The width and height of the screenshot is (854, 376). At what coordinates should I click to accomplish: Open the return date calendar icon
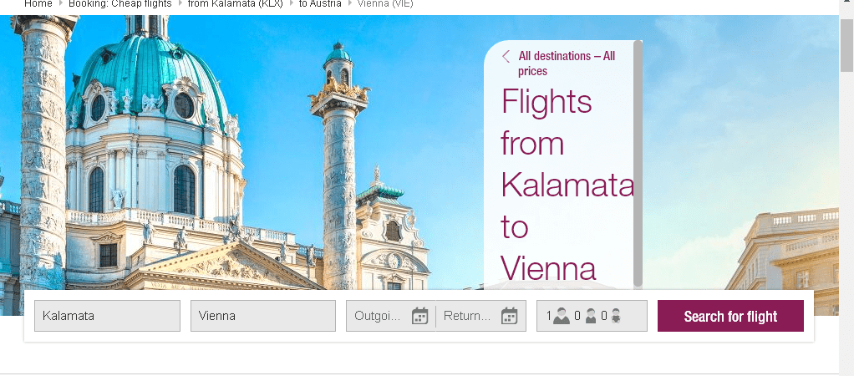point(509,316)
